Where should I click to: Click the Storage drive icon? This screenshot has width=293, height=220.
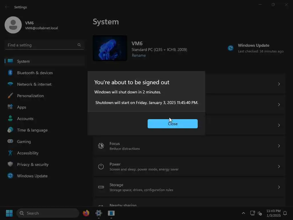(101, 187)
